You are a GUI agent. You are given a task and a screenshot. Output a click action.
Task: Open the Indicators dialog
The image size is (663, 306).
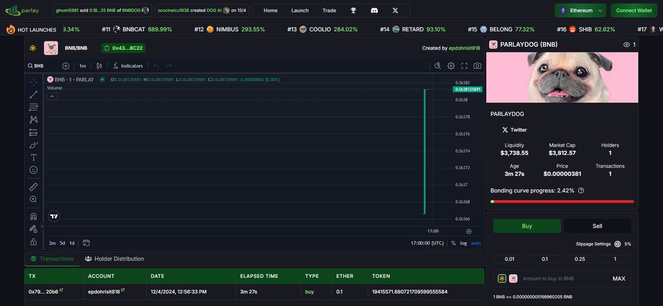click(x=128, y=66)
